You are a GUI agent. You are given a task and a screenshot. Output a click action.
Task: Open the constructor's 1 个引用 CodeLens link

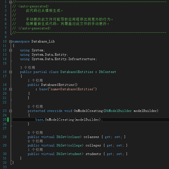[35, 80]
